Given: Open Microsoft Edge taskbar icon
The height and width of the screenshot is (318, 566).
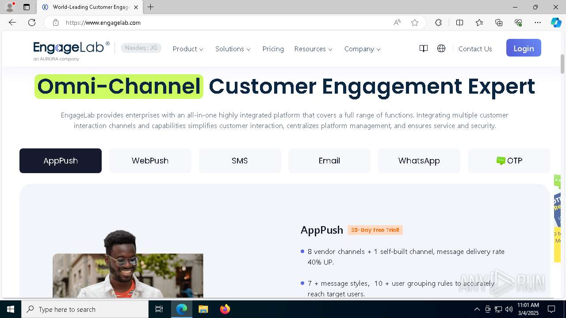Looking at the screenshot, I should click(182, 309).
